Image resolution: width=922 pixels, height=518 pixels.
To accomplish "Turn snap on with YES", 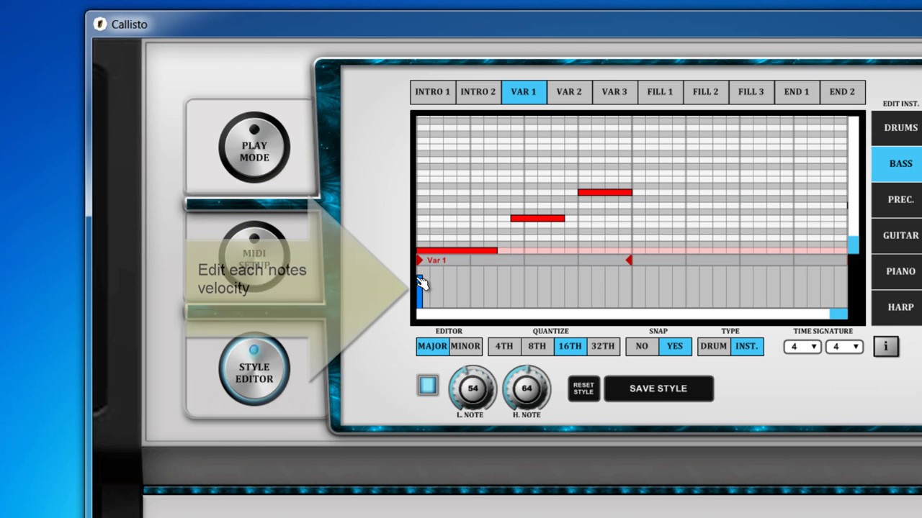I will [675, 346].
